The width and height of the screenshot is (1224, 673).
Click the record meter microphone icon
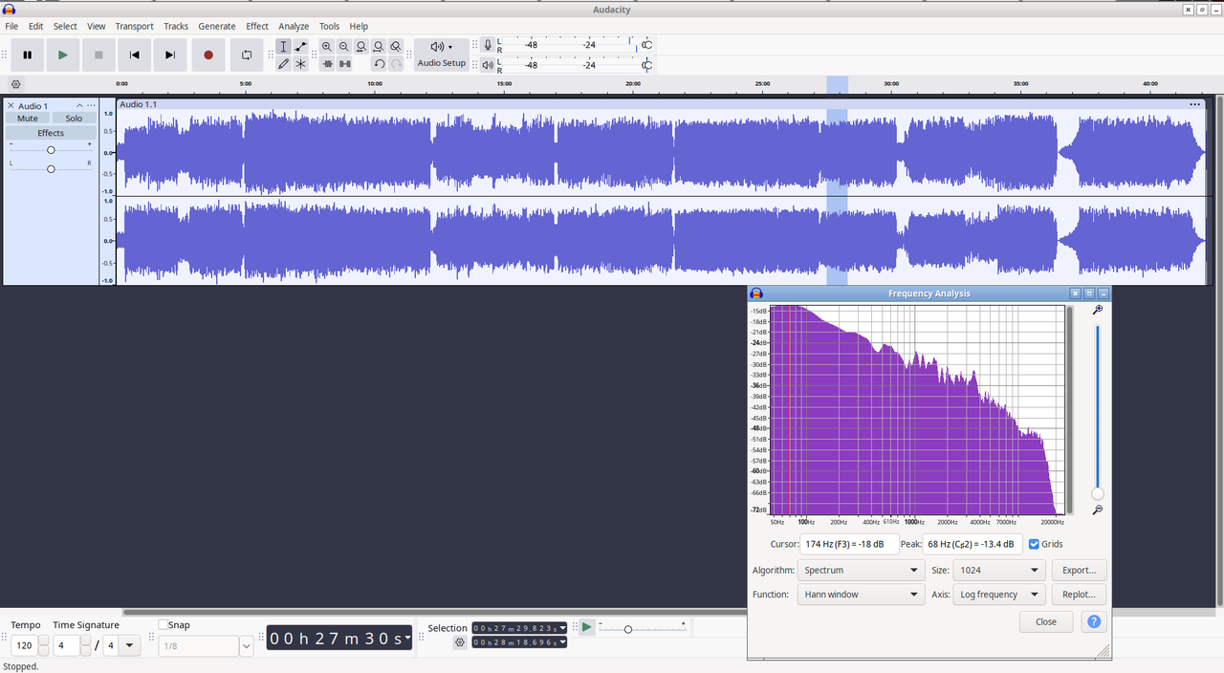[488, 45]
